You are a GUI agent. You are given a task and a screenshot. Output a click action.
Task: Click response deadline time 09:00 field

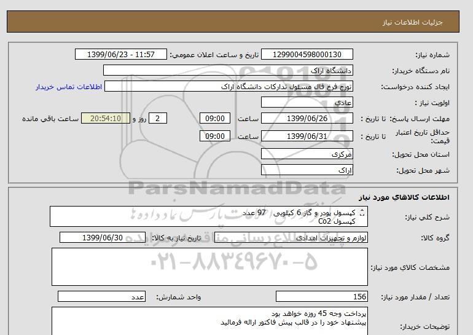coord(215,118)
